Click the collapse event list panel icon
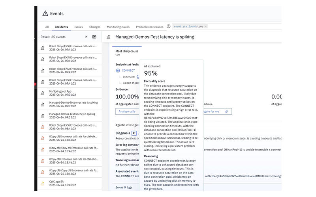316x197 pixels. coord(94,37)
